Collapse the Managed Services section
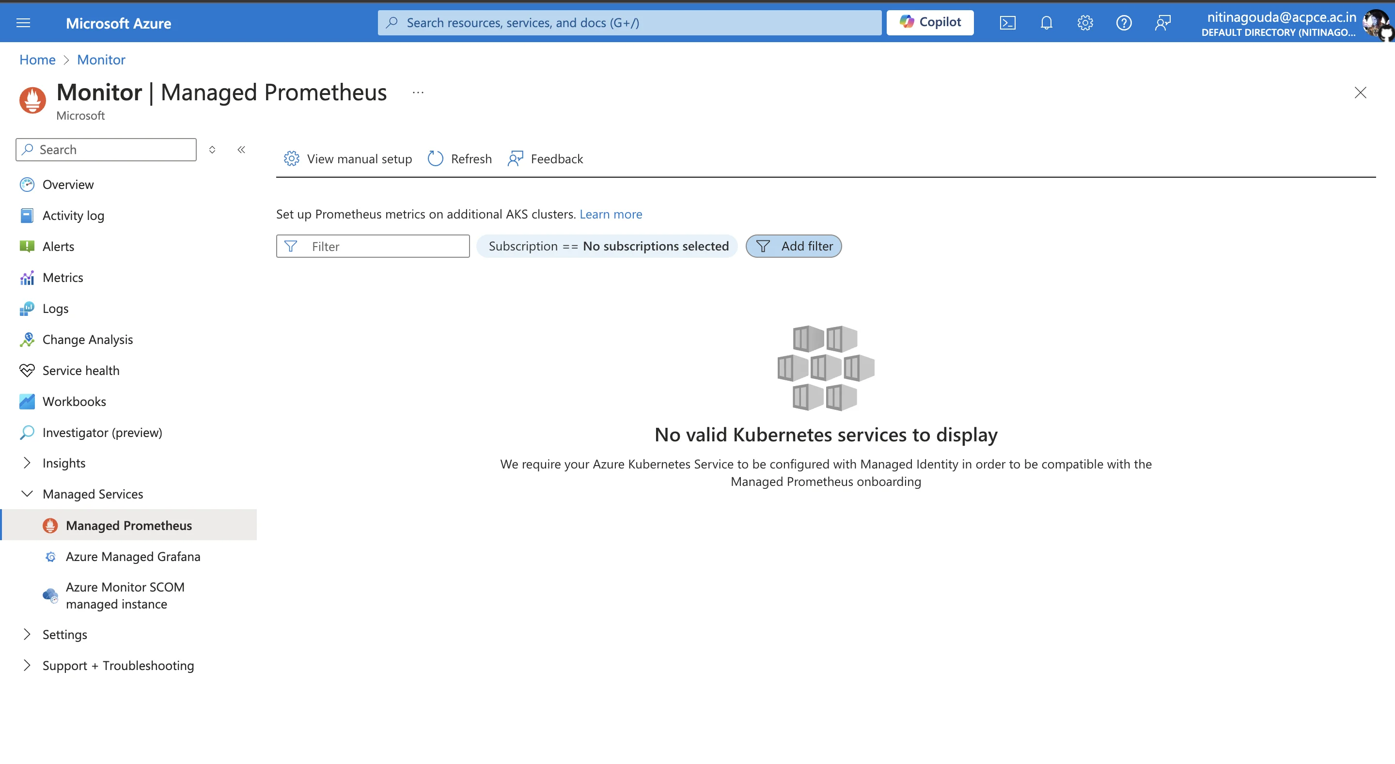1395x764 pixels. [x=26, y=493]
